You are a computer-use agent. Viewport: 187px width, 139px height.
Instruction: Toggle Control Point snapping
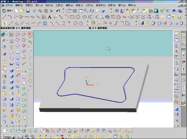(30, 64)
